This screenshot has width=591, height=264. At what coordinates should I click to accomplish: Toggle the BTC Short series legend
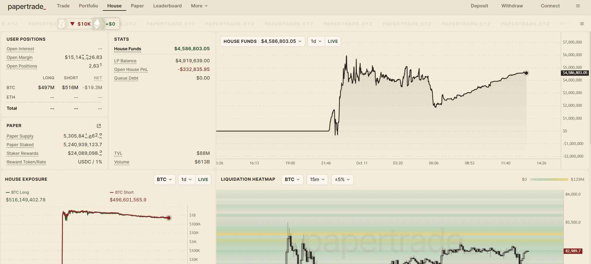coord(122,192)
